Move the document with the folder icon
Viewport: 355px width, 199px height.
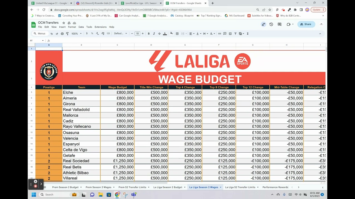coord(69,23)
